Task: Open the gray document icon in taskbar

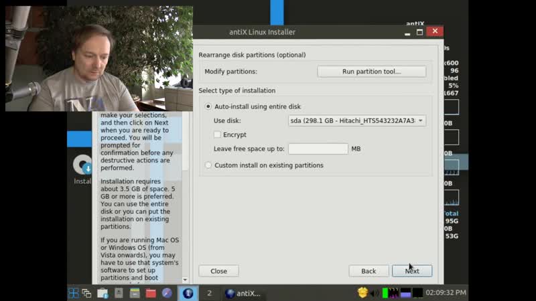Action: 119,293
